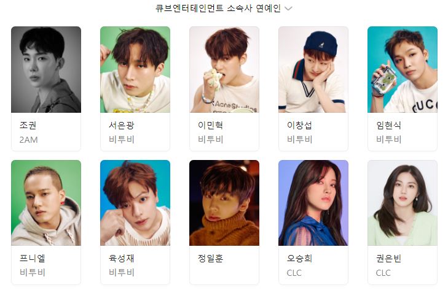Screen dimensions: 448x293
Task: Click the 비투비 label under 임현식
Action: [388, 139]
